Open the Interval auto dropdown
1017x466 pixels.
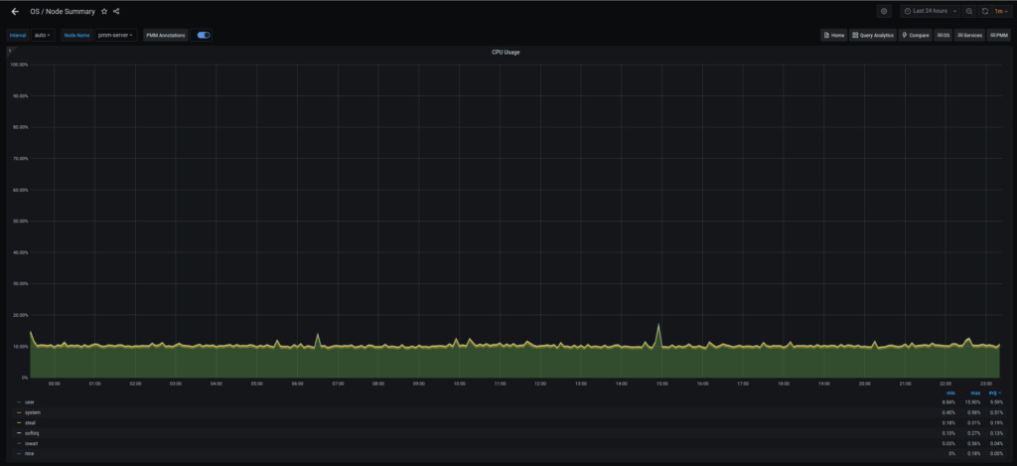pos(43,35)
